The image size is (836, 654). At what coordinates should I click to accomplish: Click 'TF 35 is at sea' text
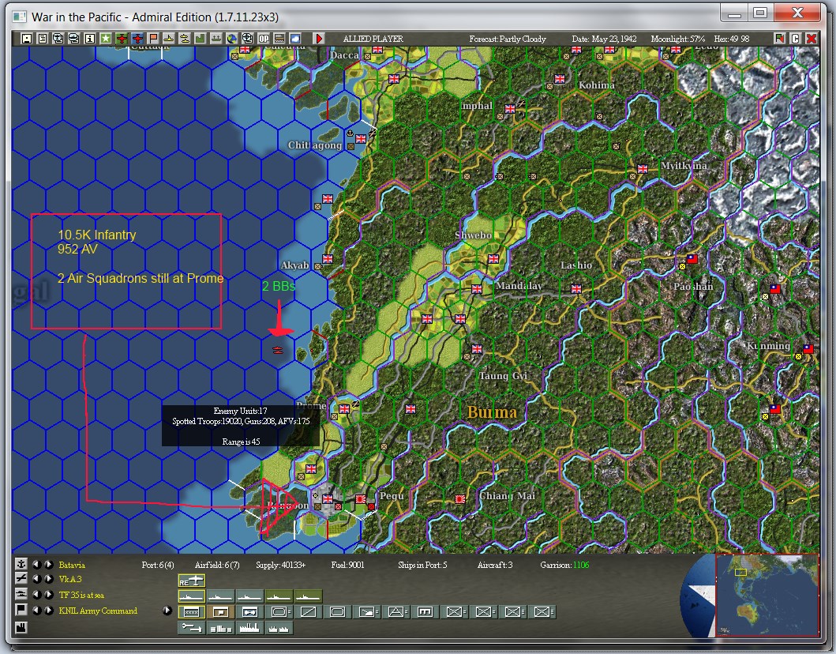(x=81, y=595)
